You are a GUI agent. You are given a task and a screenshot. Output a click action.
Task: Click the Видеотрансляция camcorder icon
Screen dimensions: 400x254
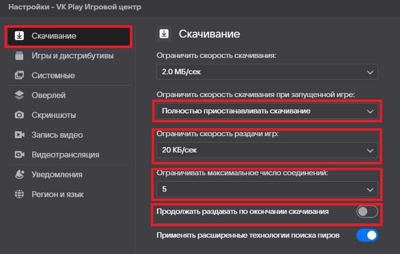click(19, 154)
